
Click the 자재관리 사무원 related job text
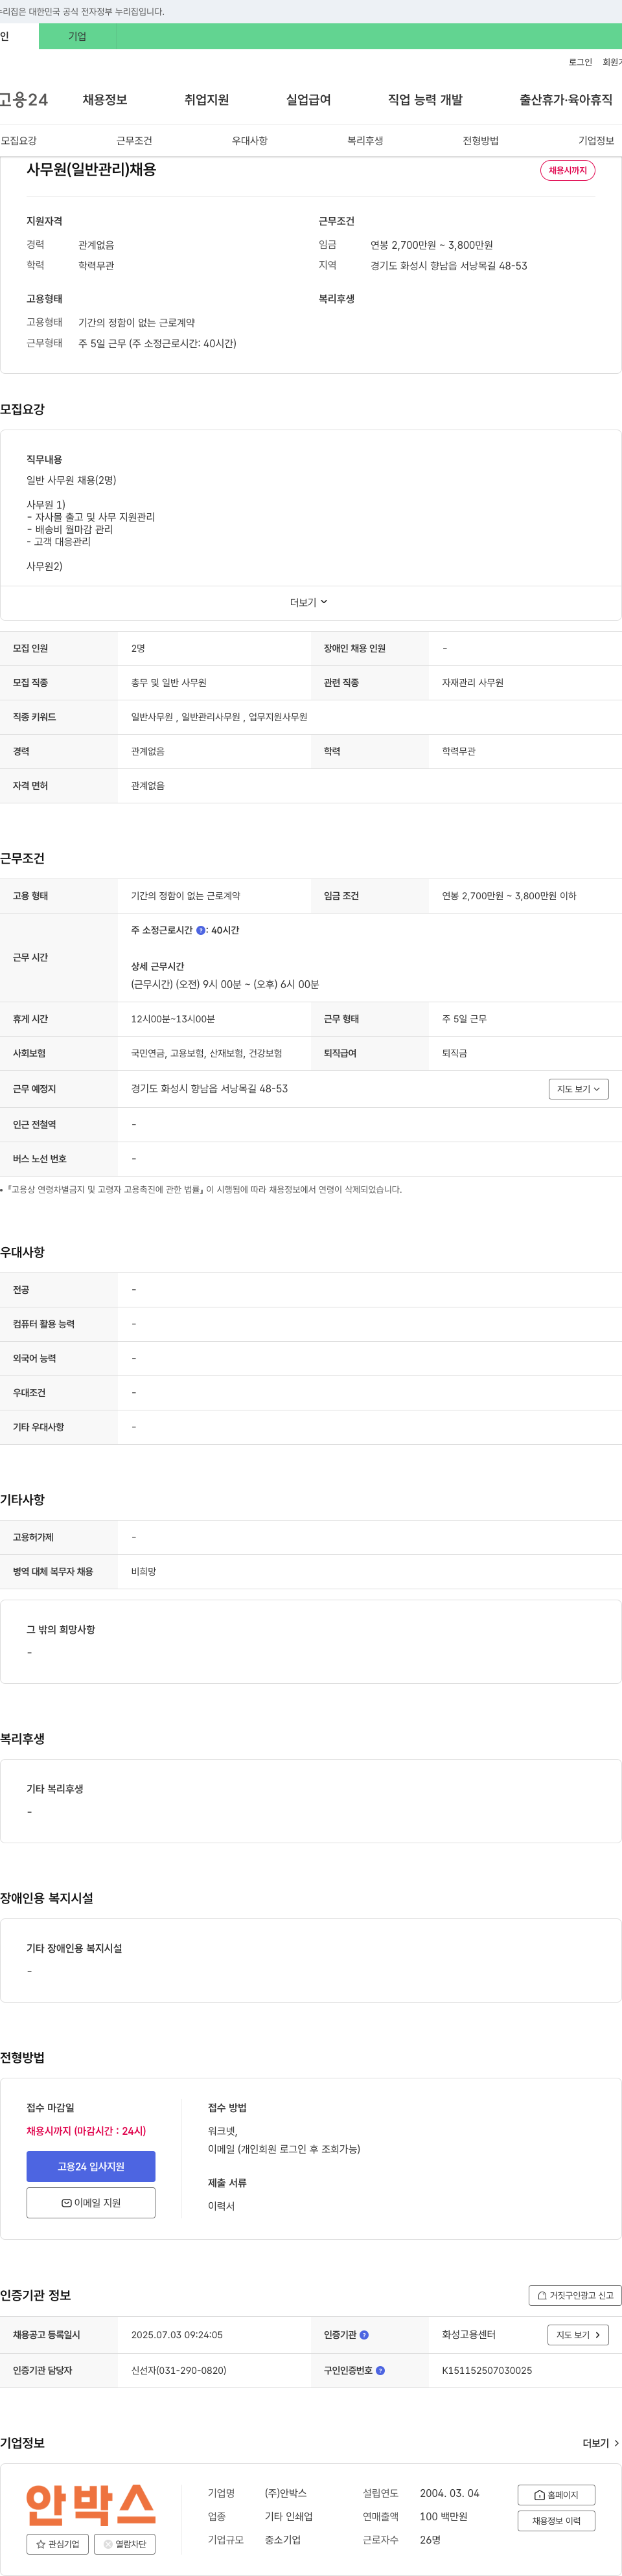point(473,683)
